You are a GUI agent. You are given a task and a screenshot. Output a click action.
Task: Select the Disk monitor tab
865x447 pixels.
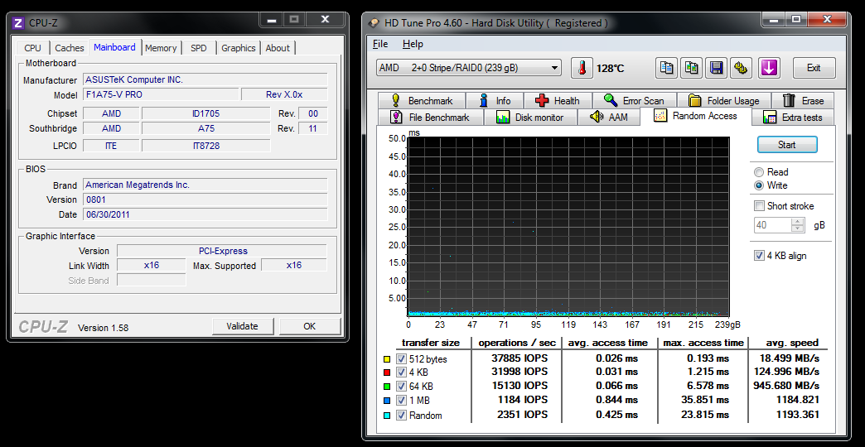point(529,117)
